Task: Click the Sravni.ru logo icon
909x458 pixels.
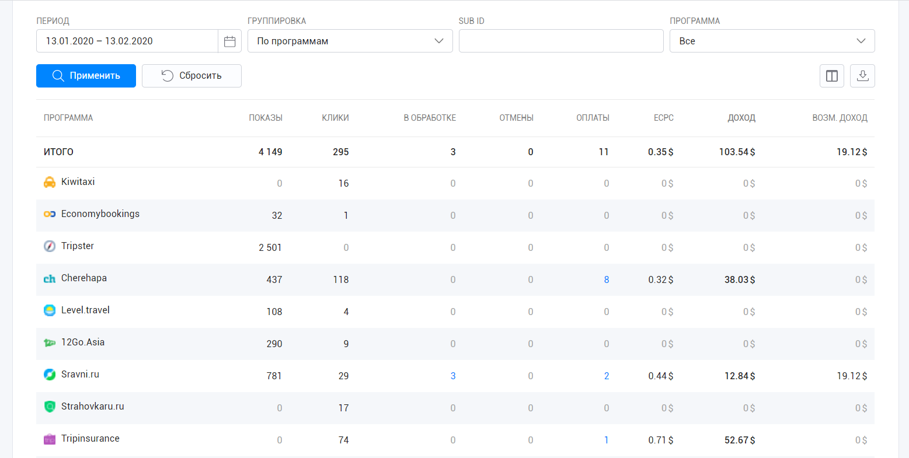Action: tap(50, 375)
